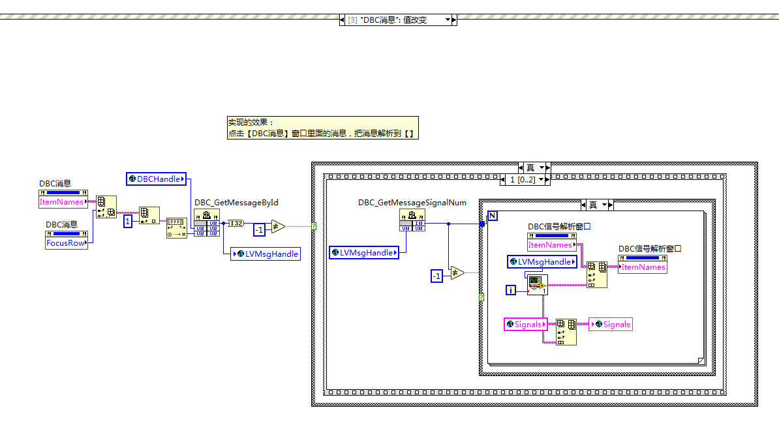Click the DBC_GetMessageSignalNum subVI node
The height and width of the screenshot is (423, 779).
coord(412,220)
